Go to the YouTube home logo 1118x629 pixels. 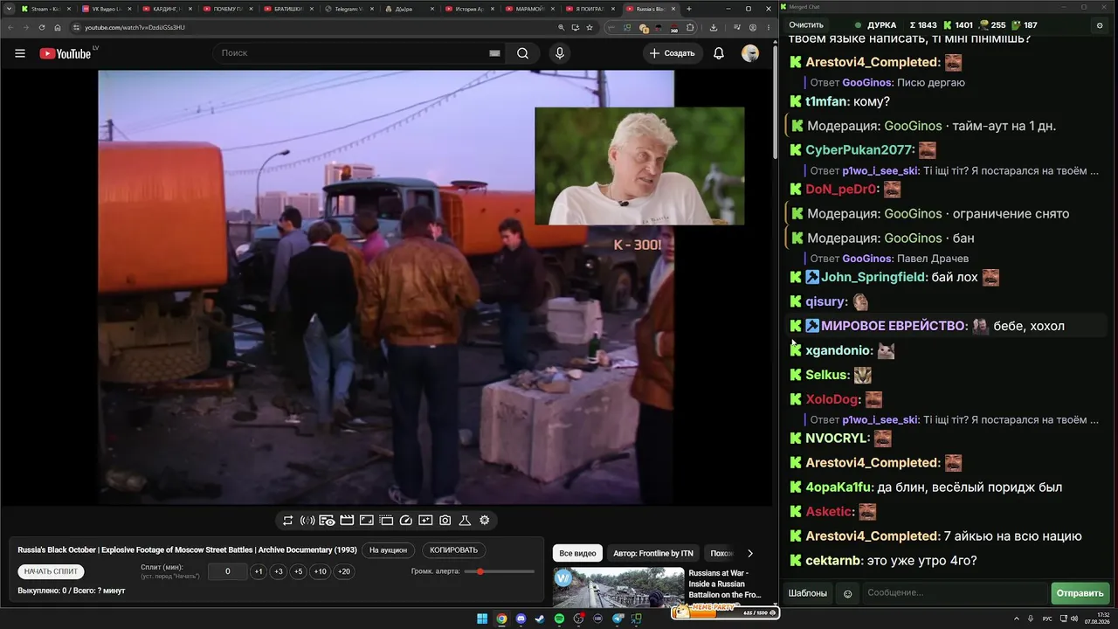65,53
